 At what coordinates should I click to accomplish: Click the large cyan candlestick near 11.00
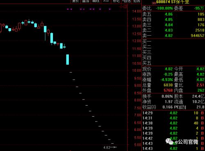tap(68, 59)
